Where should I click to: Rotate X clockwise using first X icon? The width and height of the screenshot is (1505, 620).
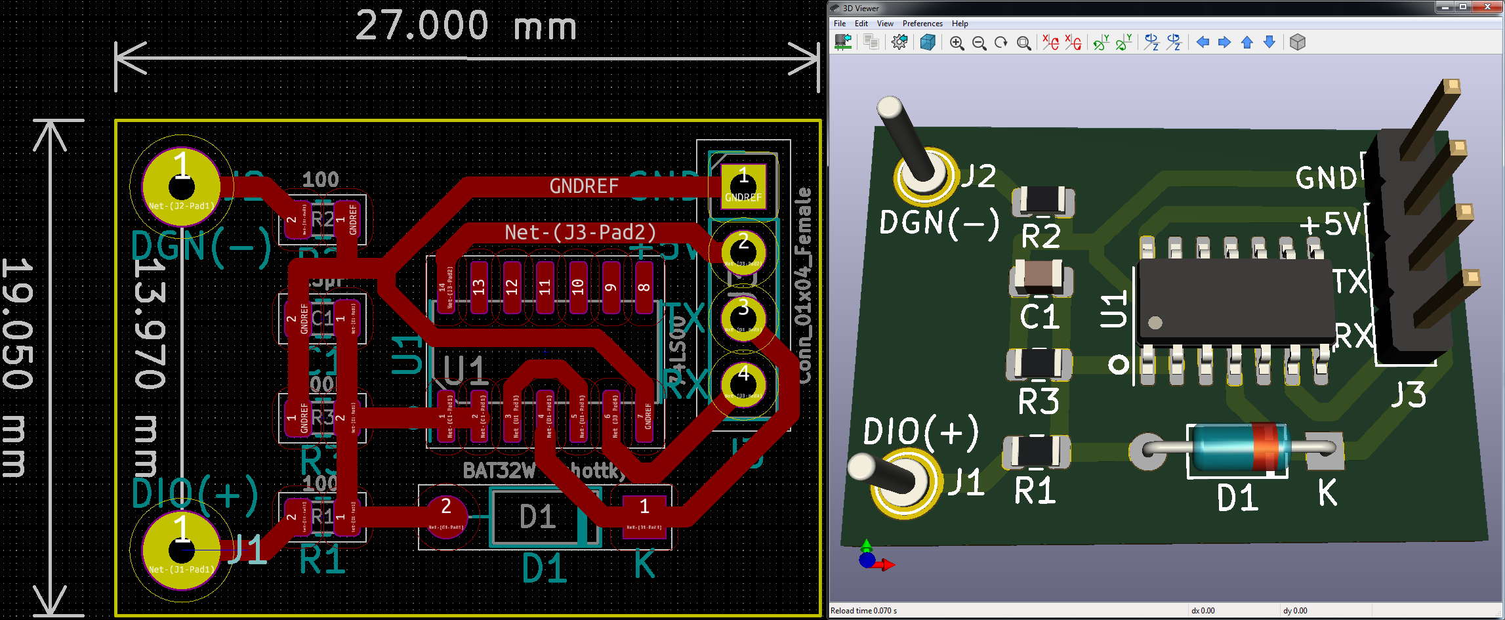(1050, 43)
